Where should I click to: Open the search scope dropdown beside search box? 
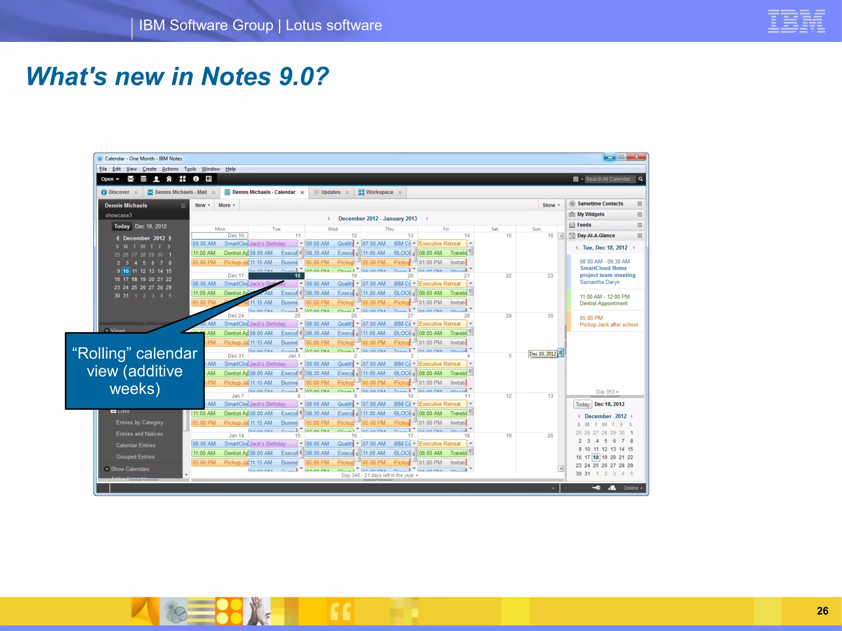pyautogui.click(x=578, y=179)
